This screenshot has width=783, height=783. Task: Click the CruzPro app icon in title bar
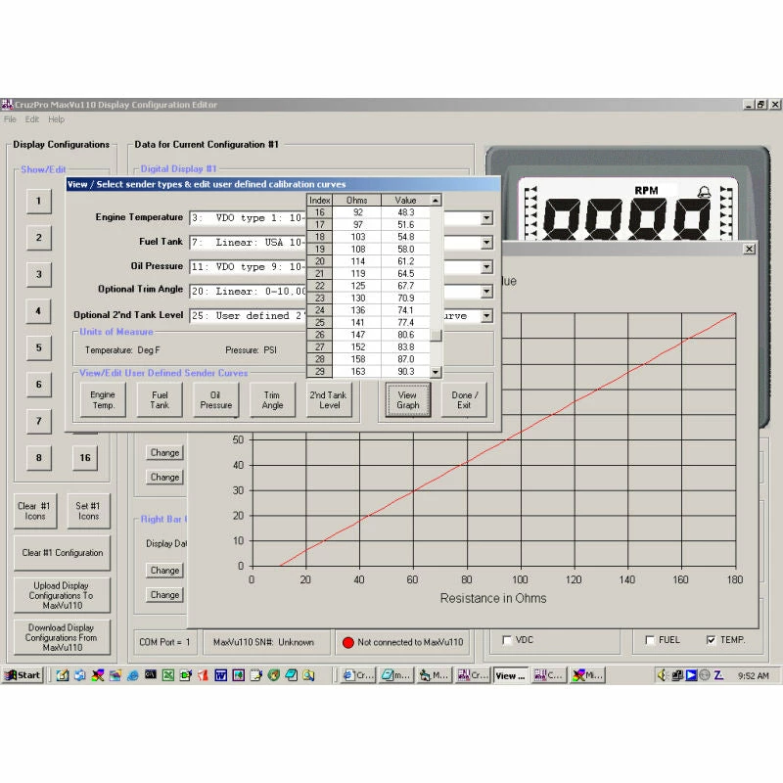point(6,105)
